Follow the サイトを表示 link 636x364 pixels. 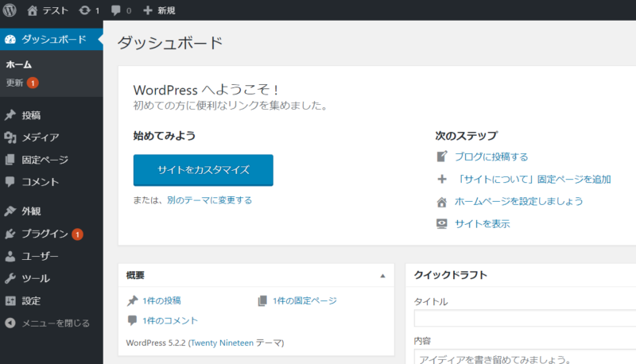pos(483,224)
